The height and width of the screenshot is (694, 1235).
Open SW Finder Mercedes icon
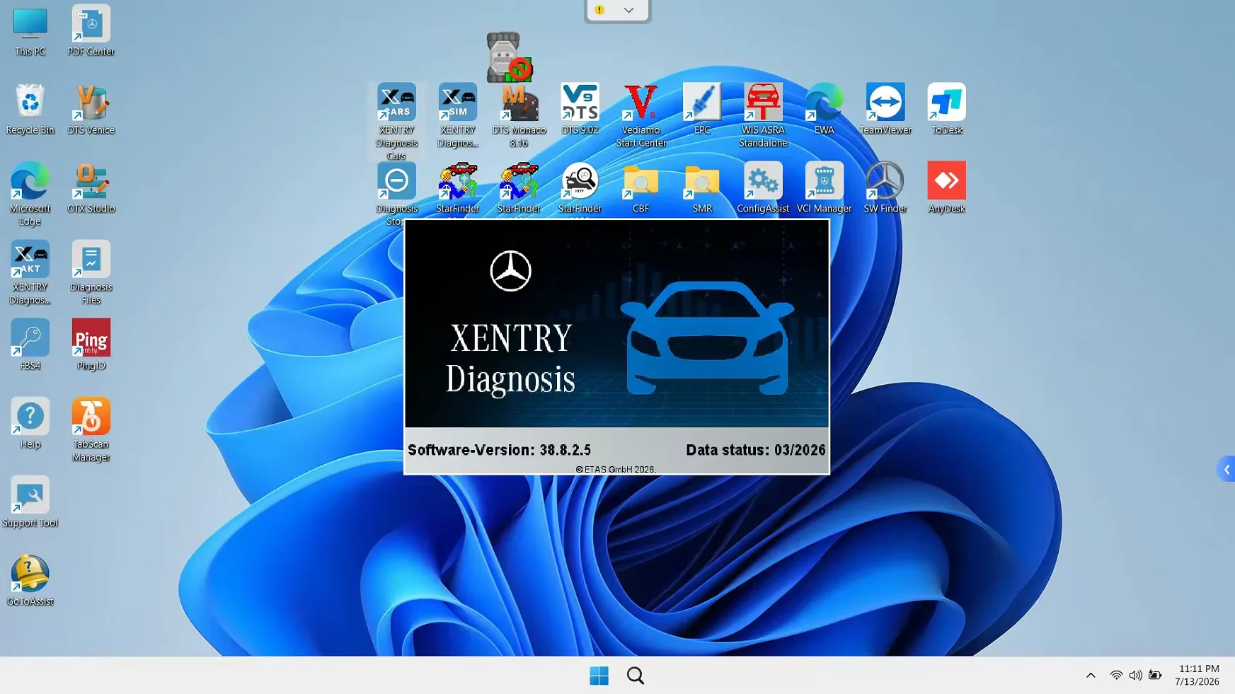click(x=885, y=182)
